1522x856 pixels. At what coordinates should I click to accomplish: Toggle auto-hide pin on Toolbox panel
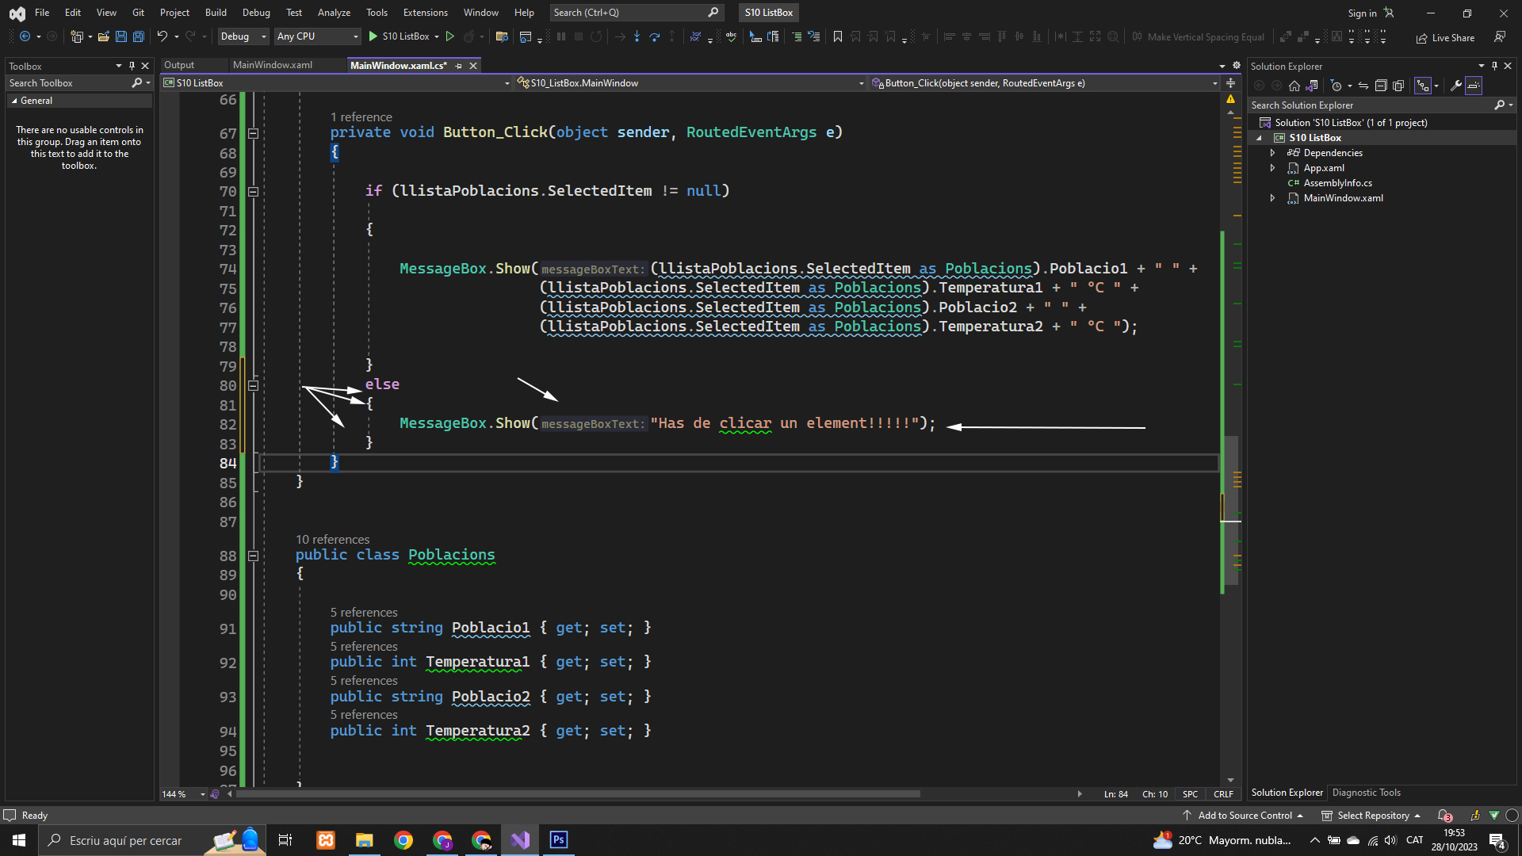[x=132, y=66]
